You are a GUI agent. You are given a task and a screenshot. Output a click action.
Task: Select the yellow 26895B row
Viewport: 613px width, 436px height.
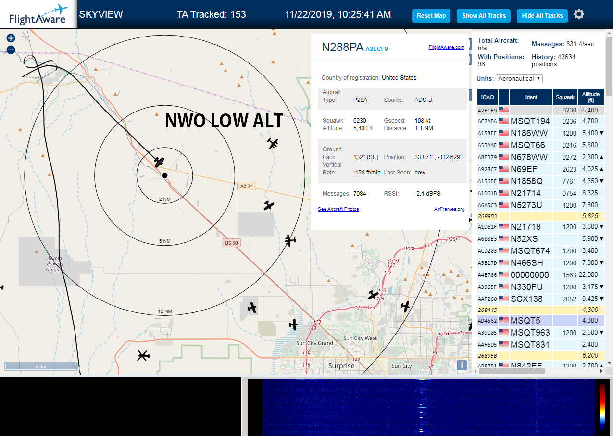pos(540,356)
